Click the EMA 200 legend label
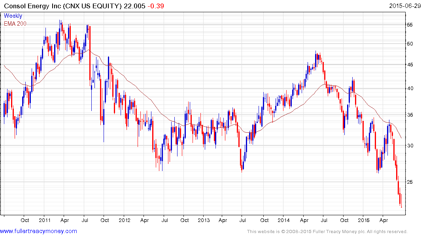 pos(15,24)
